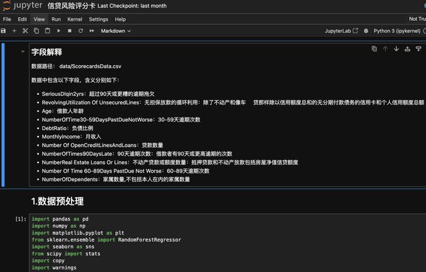Viewport: 426px width, 272px height.
Task: Click the 字段解释 heading
Action: pyautogui.click(x=46, y=52)
